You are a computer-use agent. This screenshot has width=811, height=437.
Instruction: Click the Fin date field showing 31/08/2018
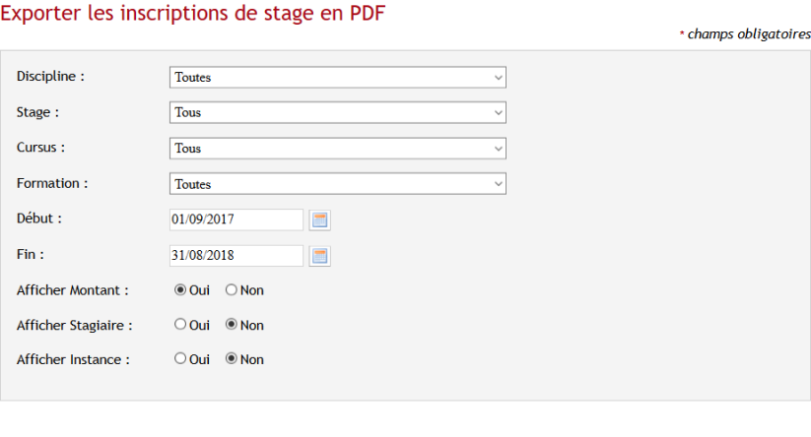pos(237,256)
